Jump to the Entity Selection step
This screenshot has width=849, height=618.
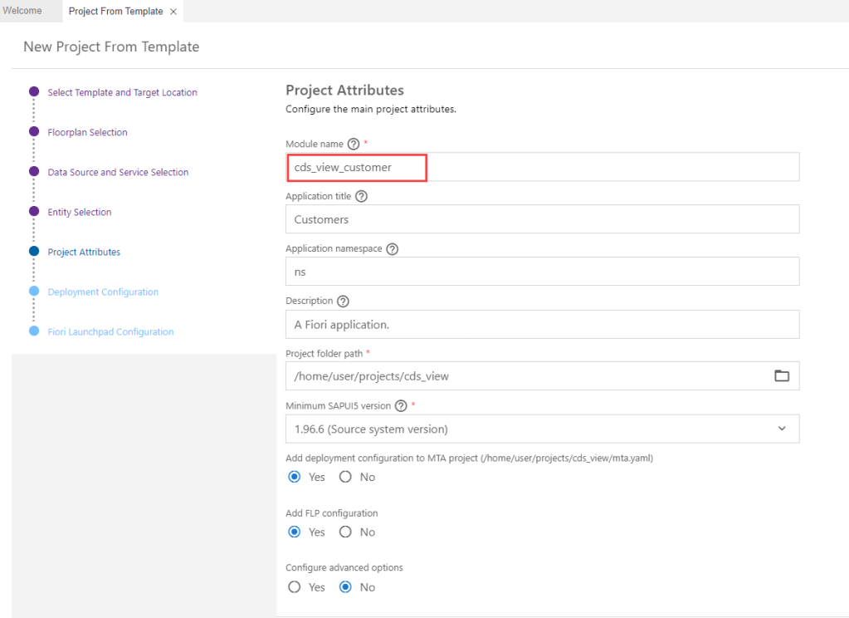(x=80, y=213)
